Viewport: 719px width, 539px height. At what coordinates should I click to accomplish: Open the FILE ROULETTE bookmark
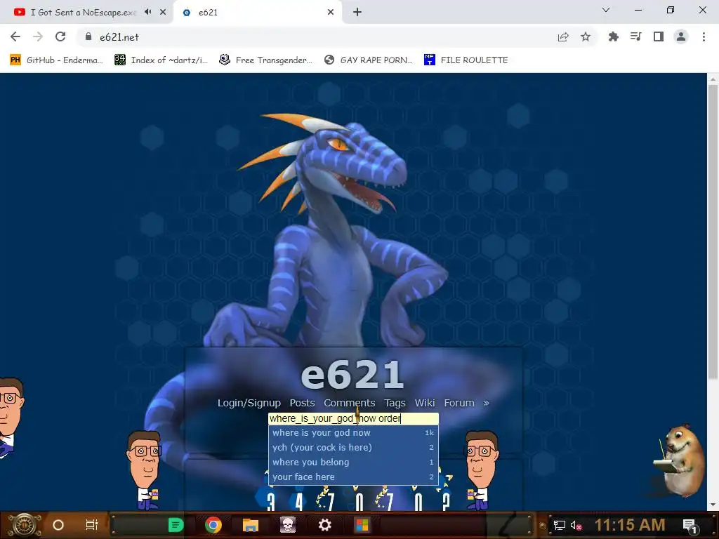(466, 60)
